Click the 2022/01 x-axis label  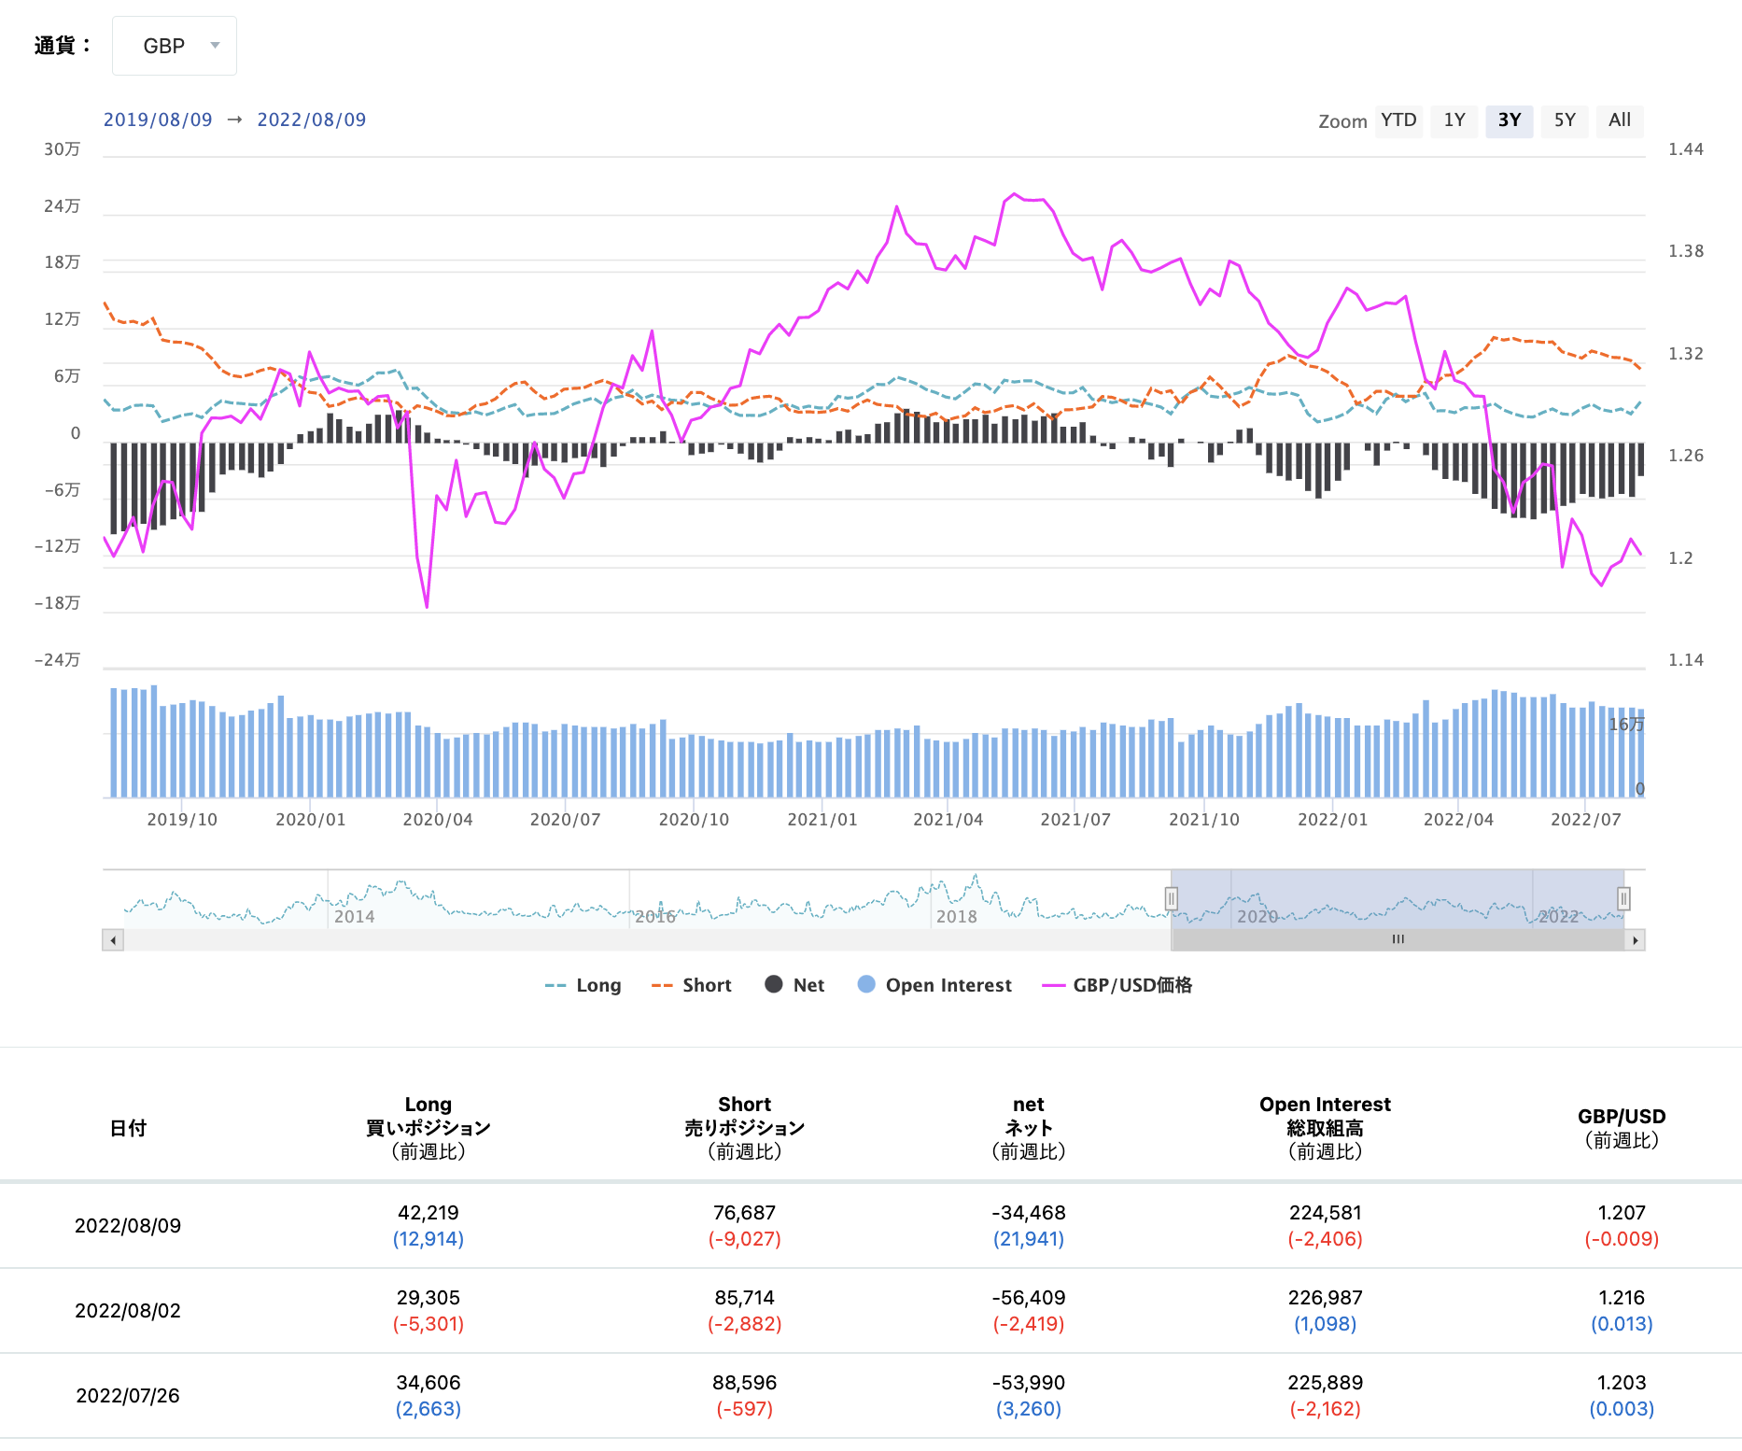[1333, 820]
